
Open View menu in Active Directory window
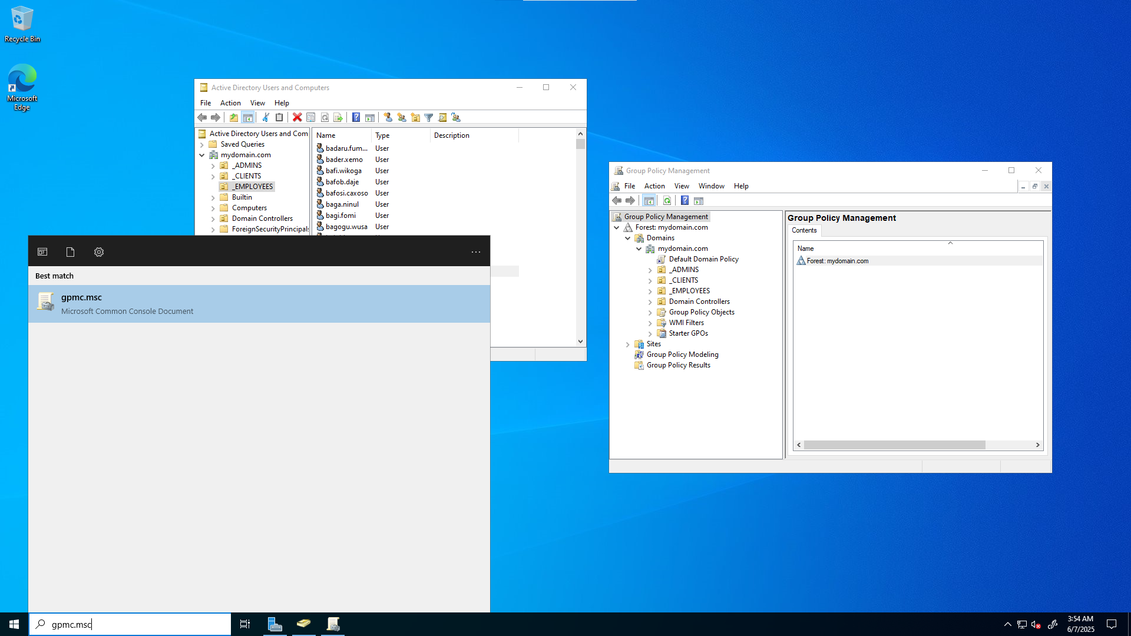[x=257, y=103]
